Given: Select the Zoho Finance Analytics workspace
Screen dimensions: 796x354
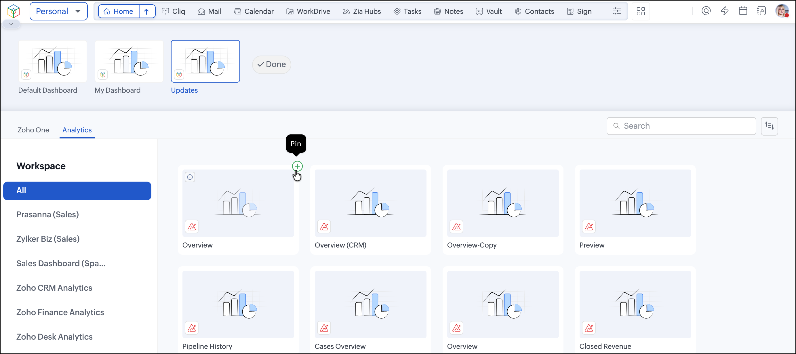Looking at the screenshot, I should [60, 312].
